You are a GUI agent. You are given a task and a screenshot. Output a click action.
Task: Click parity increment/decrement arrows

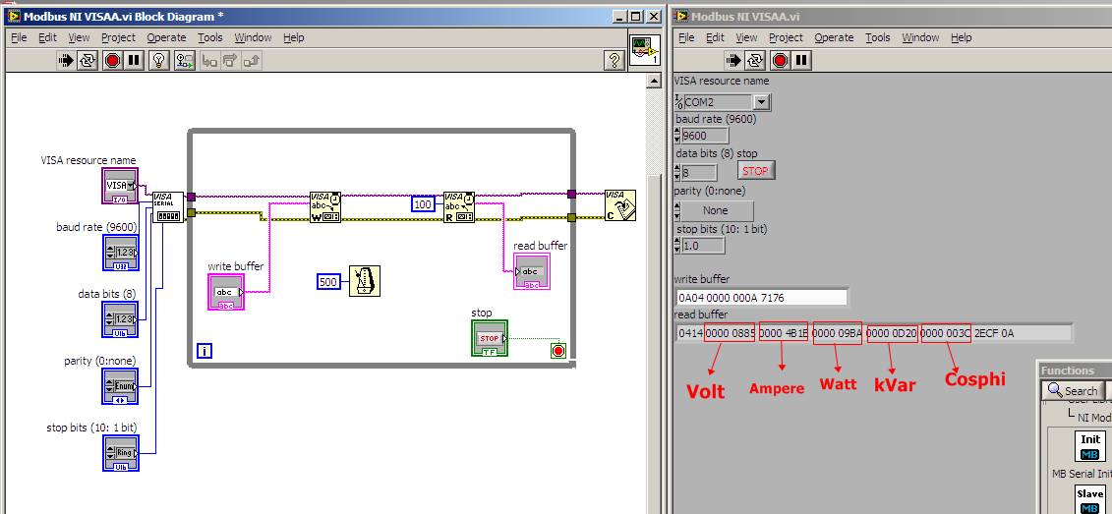pyautogui.click(x=676, y=210)
